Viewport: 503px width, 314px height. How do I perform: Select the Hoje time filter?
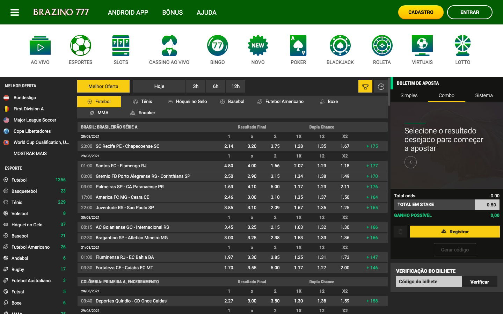click(x=159, y=86)
